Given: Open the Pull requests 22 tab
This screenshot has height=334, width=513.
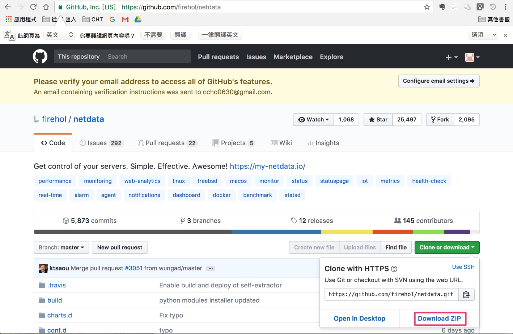Looking at the screenshot, I should point(167,143).
